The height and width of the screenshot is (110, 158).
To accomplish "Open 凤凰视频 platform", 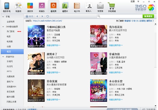I will (11, 77).
